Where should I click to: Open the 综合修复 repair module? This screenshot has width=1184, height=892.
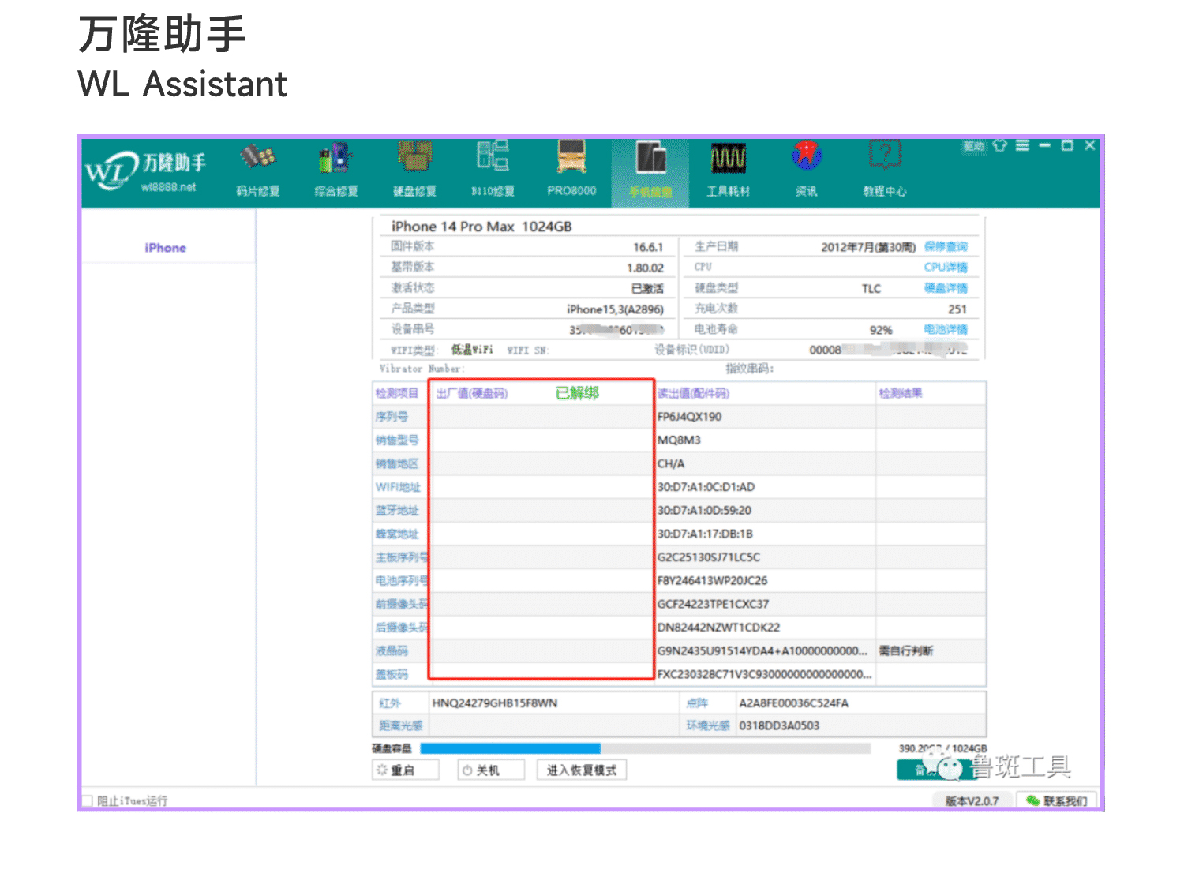(x=336, y=170)
